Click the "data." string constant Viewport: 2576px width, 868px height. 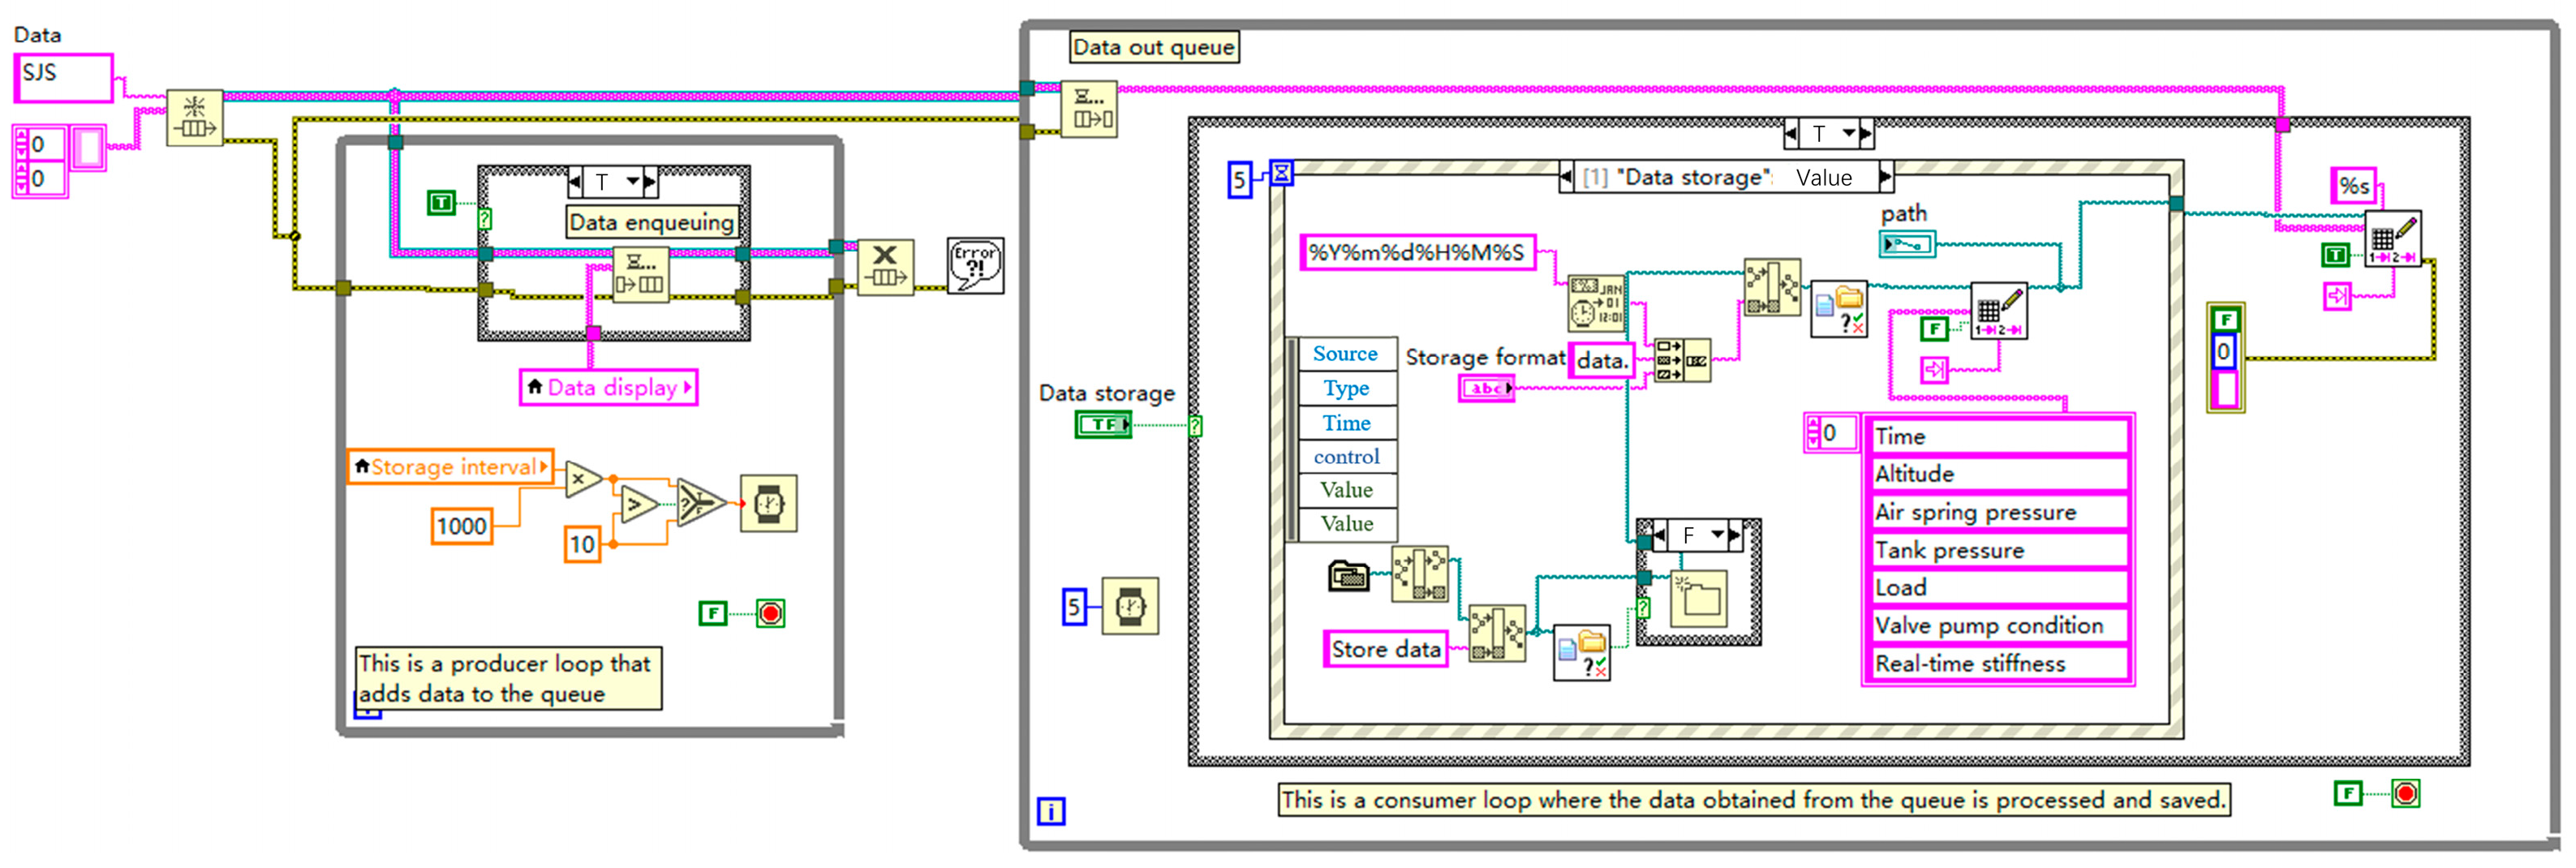coord(1602,360)
